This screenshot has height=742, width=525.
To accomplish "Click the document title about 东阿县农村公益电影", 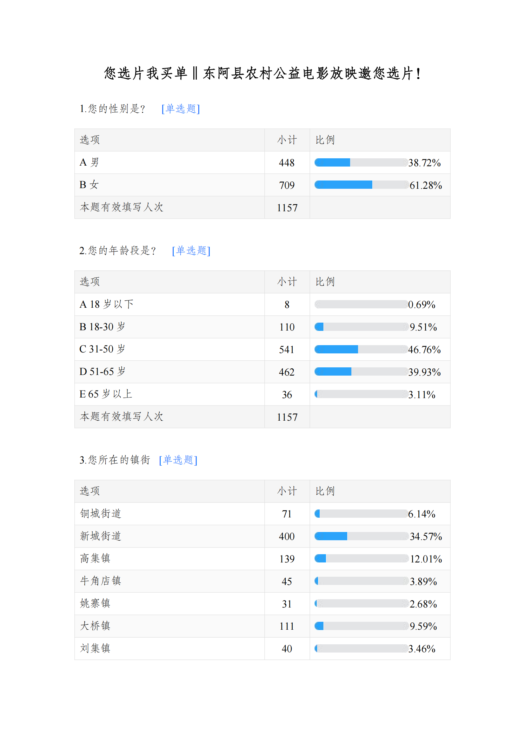I will point(262,74).
